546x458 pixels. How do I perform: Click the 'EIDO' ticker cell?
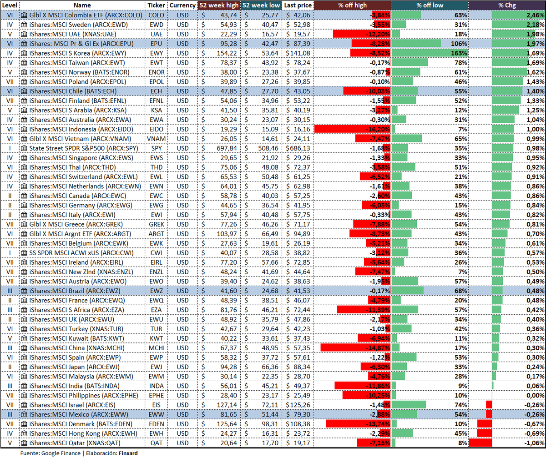157,129
